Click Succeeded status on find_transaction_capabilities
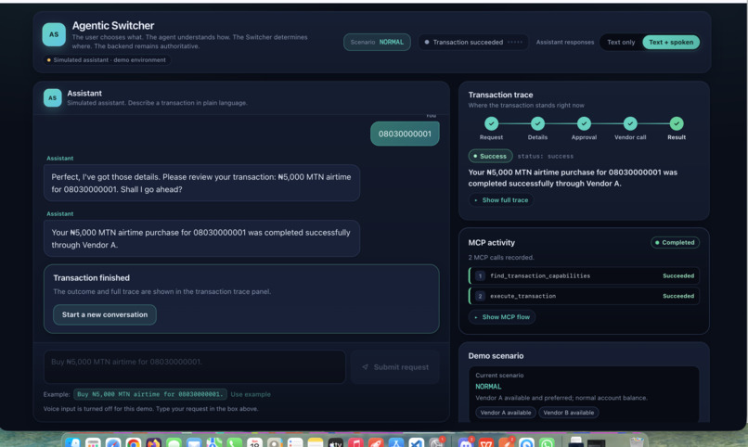This screenshot has height=447, width=748. [677, 276]
